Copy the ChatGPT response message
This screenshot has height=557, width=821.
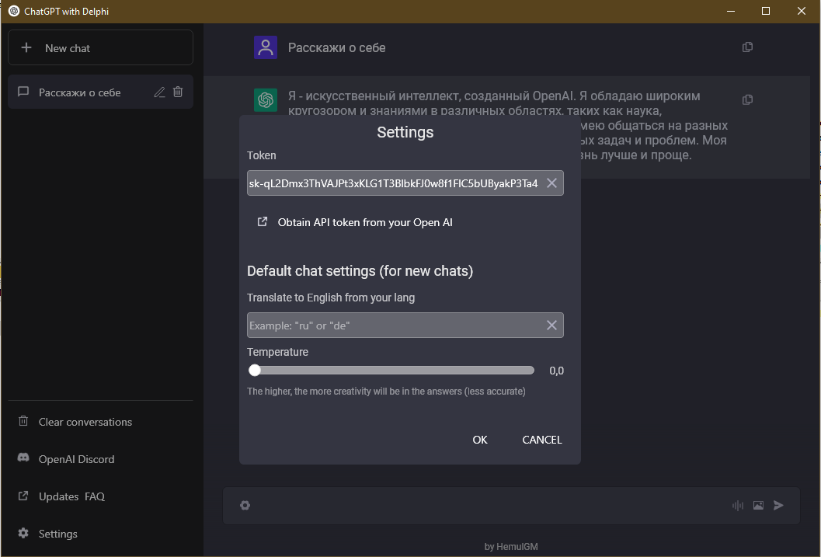click(748, 99)
